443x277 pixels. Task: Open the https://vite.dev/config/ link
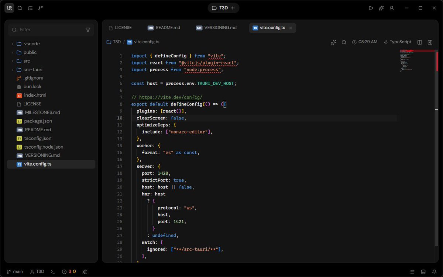coord(171,97)
